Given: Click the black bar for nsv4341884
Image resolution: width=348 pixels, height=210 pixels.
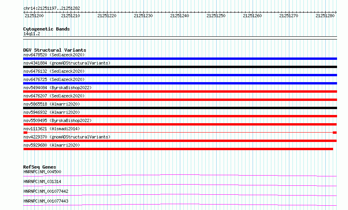Looking at the screenshot, I should [x=180, y=67].
